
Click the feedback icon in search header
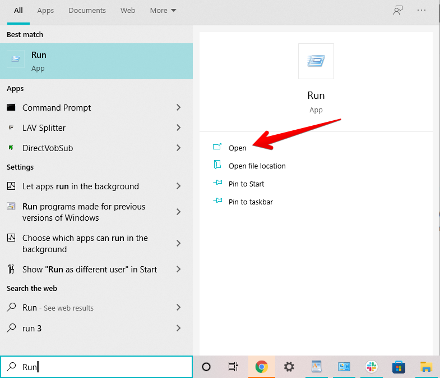tap(398, 10)
